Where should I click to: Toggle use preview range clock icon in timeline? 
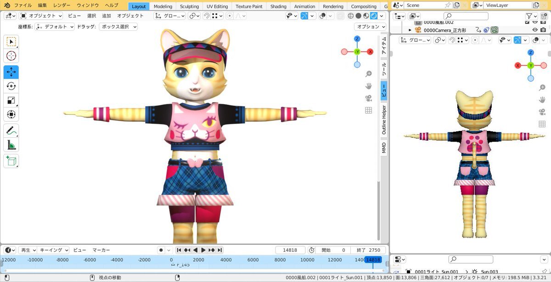[312, 250]
